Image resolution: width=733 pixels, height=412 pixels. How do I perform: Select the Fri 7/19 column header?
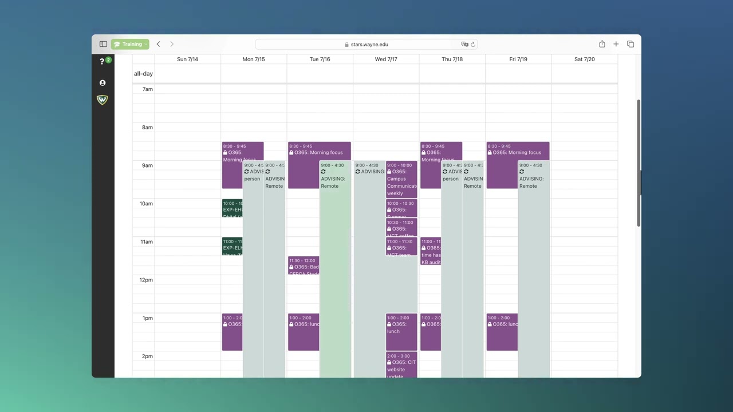[x=518, y=59]
